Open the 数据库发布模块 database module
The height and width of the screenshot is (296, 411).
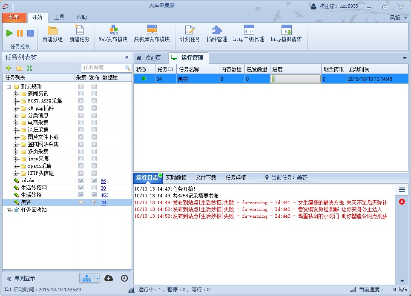(152, 34)
